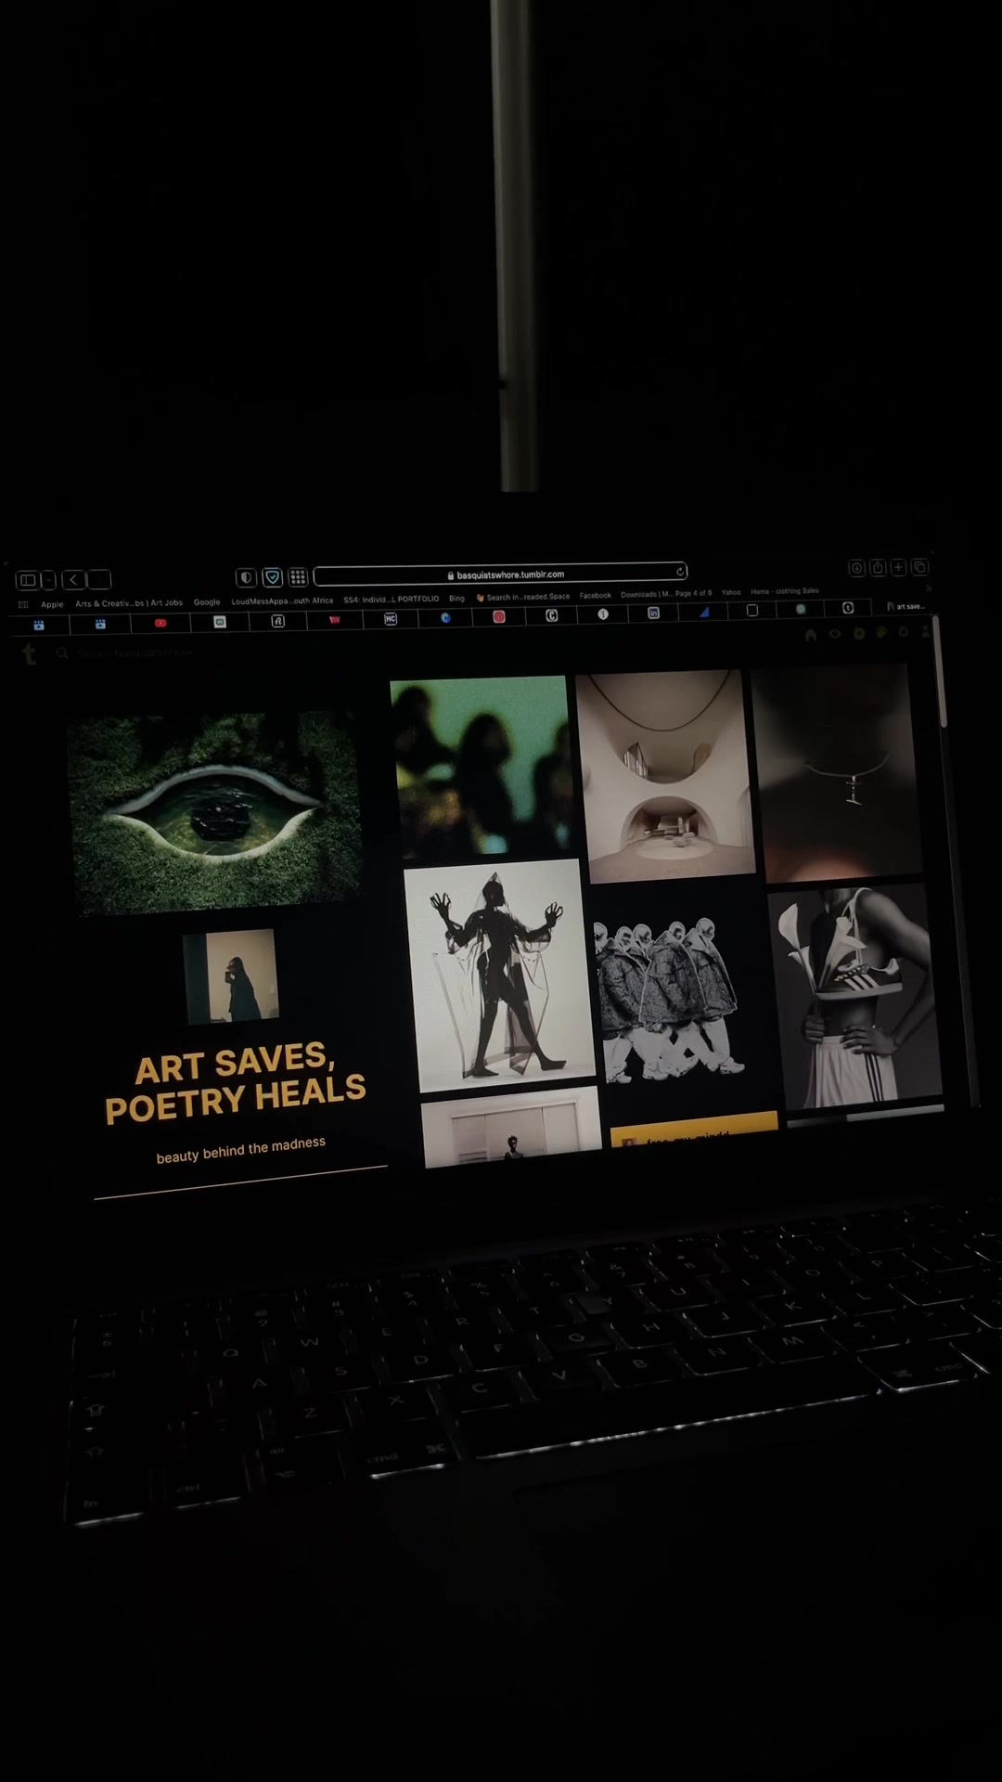Click the blog avatar photo
This screenshot has width=1002, height=1782.
[x=231, y=976]
